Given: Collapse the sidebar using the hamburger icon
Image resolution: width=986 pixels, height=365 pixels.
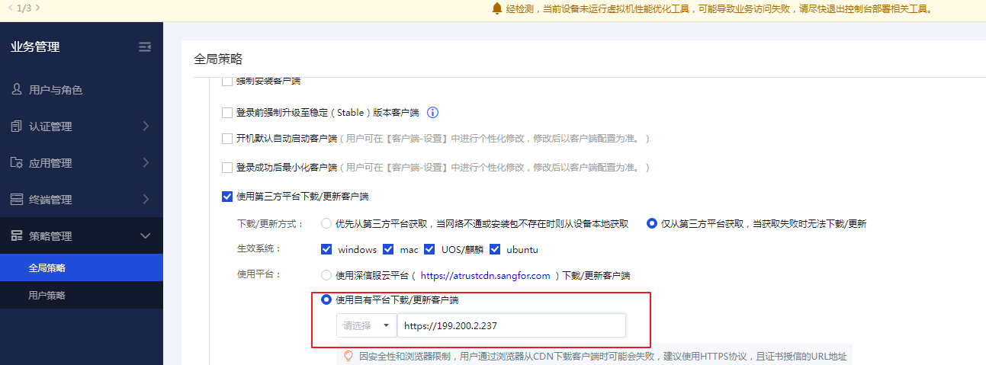Looking at the screenshot, I should click(145, 47).
